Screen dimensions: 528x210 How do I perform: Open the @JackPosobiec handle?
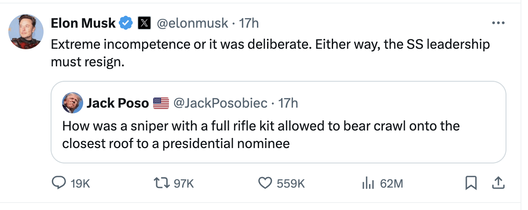(220, 103)
